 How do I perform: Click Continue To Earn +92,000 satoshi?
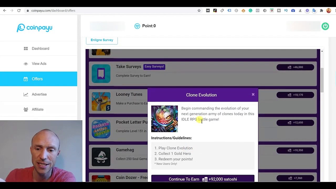pos(203,179)
